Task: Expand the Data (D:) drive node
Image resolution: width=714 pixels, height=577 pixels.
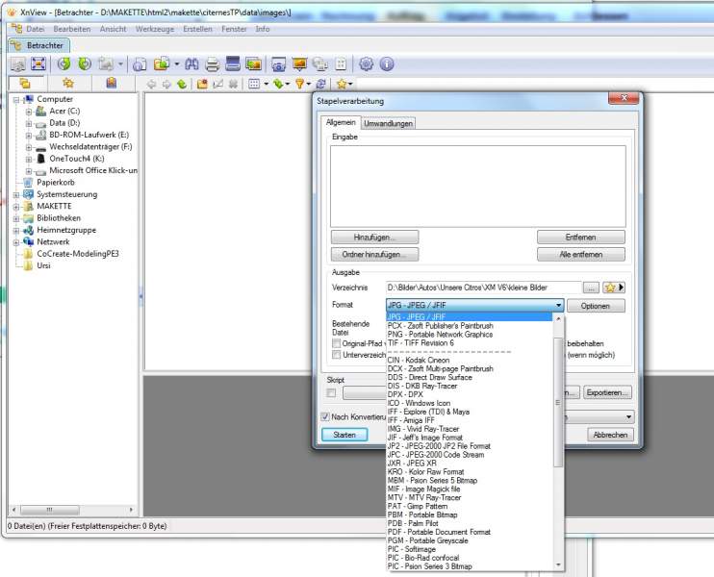Action: coord(29,123)
